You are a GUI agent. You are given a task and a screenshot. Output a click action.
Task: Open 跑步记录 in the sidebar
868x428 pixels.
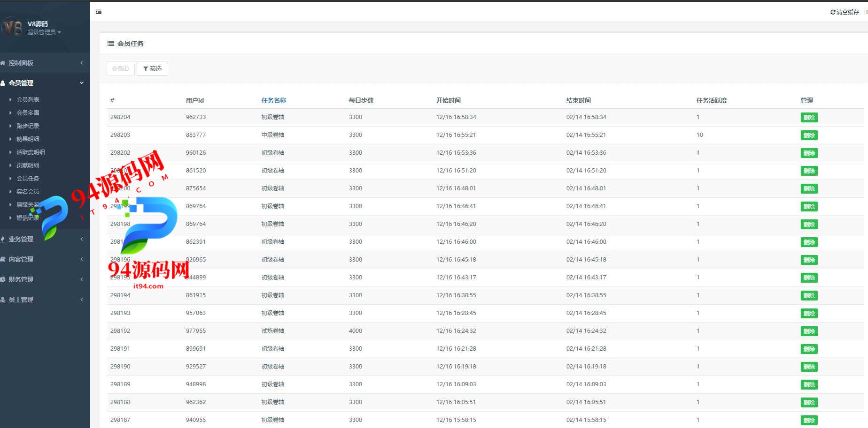tap(28, 126)
